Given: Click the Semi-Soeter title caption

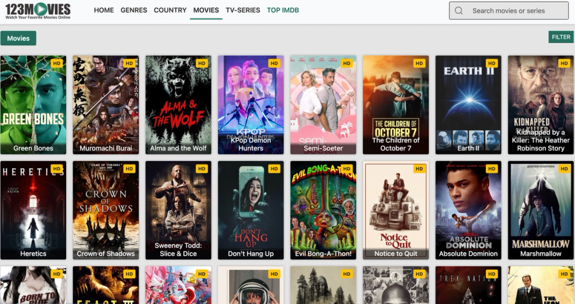Looking at the screenshot, I should pos(323,148).
